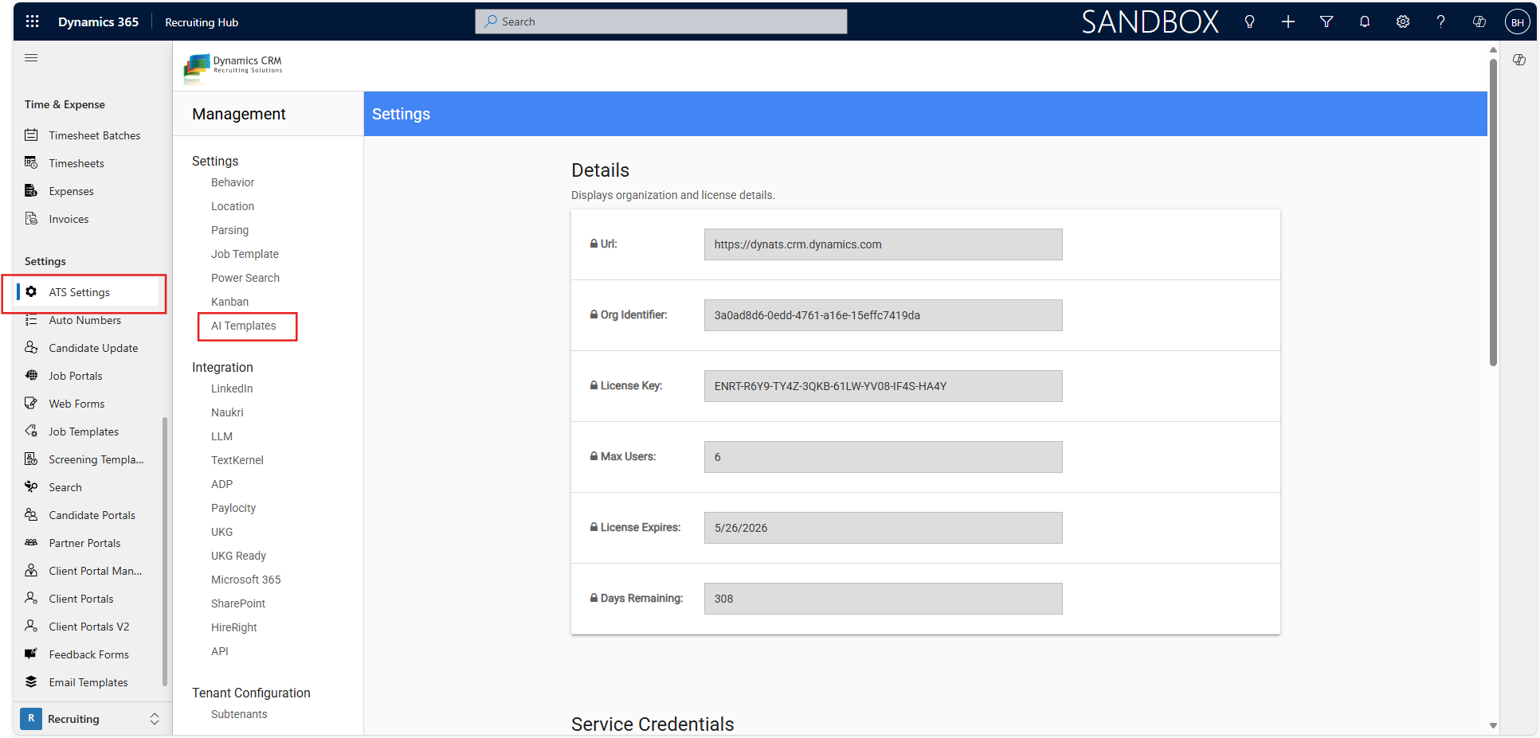Click the Timesheets icon

[x=31, y=162]
